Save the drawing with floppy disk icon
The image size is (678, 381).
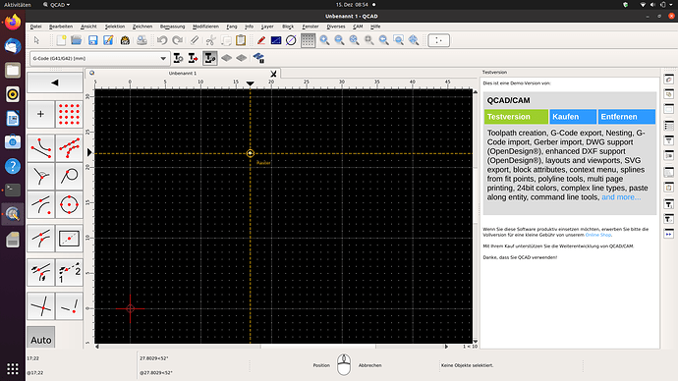coord(92,40)
